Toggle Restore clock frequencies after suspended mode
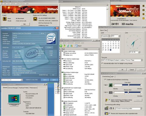Viewport: 146px width, 116px height. [x=109, y=113]
